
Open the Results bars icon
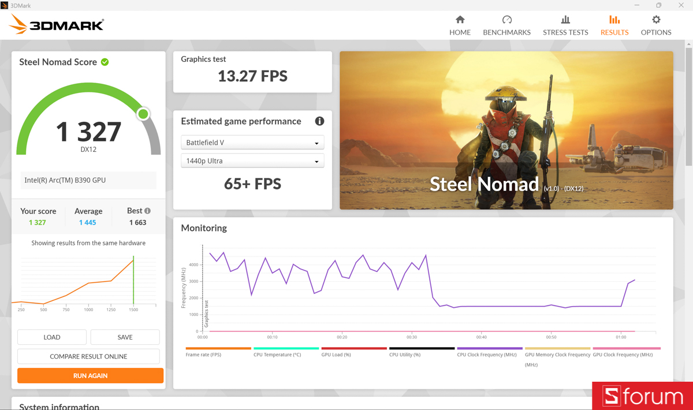click(x=614, y=20)
